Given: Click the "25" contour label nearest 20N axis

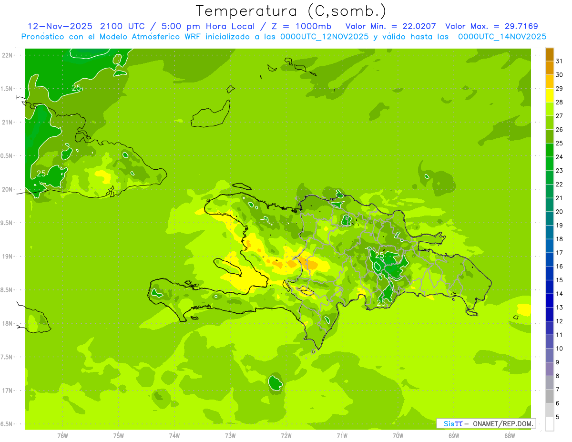Looking at the screenshot, I should point(41,174).
